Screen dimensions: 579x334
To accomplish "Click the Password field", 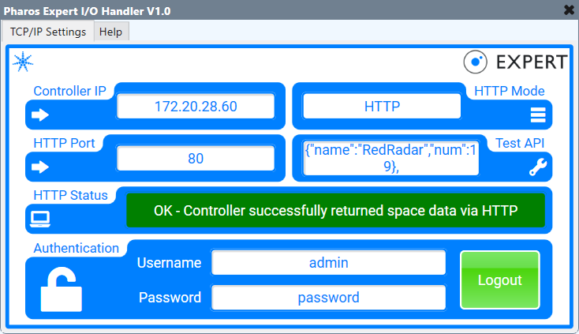I will point(329,298).
